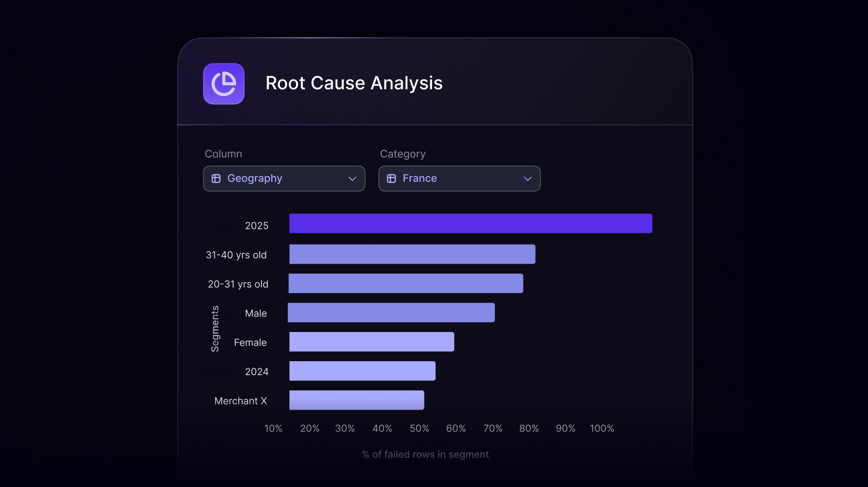
Task: Open the Geography column dropdown
Action: pyautogui.click(x=284, y=179)
